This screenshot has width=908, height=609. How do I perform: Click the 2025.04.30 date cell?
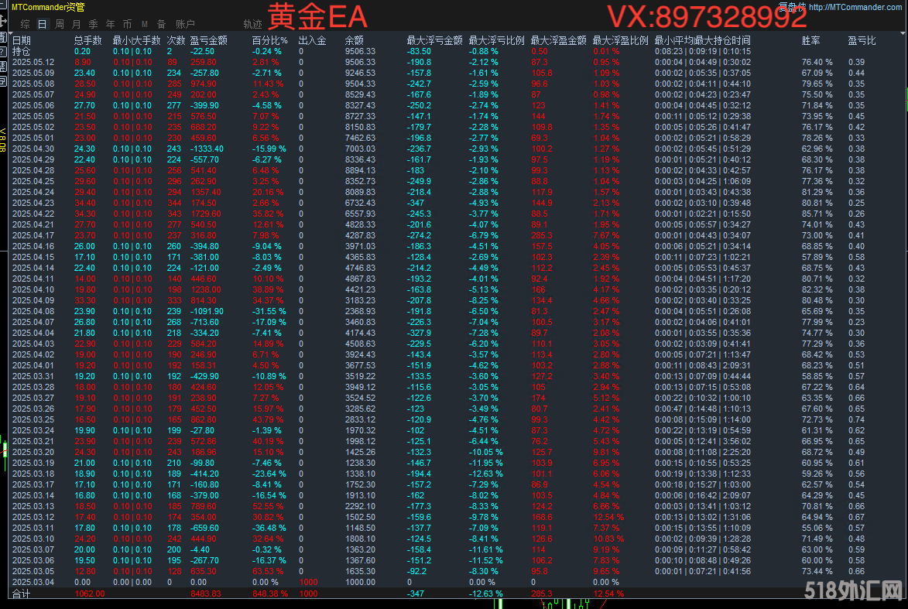pos(33,149)
